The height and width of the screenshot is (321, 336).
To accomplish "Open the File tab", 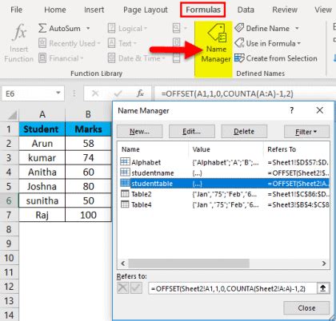I will click(x=16, y=10).
